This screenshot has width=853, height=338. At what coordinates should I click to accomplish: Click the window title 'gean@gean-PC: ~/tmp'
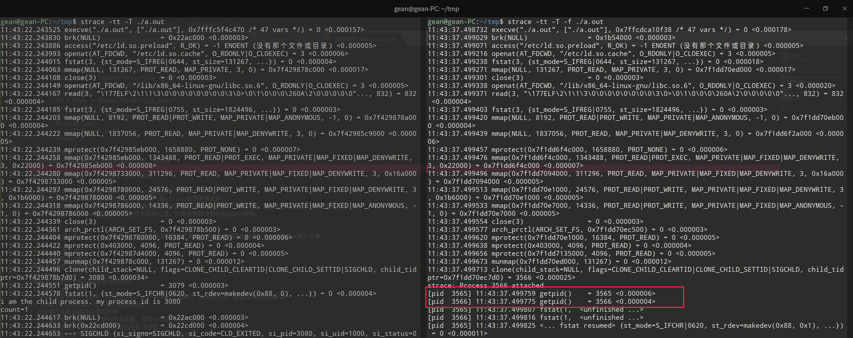tap(426, 9)
